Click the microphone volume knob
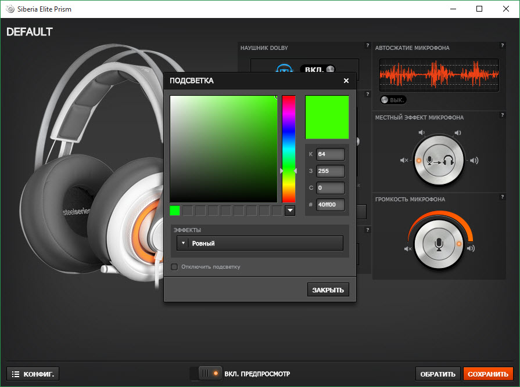Image resolution: width=520 pixels, height=387 pixels. pyautogui.click(x=439, y=244)
